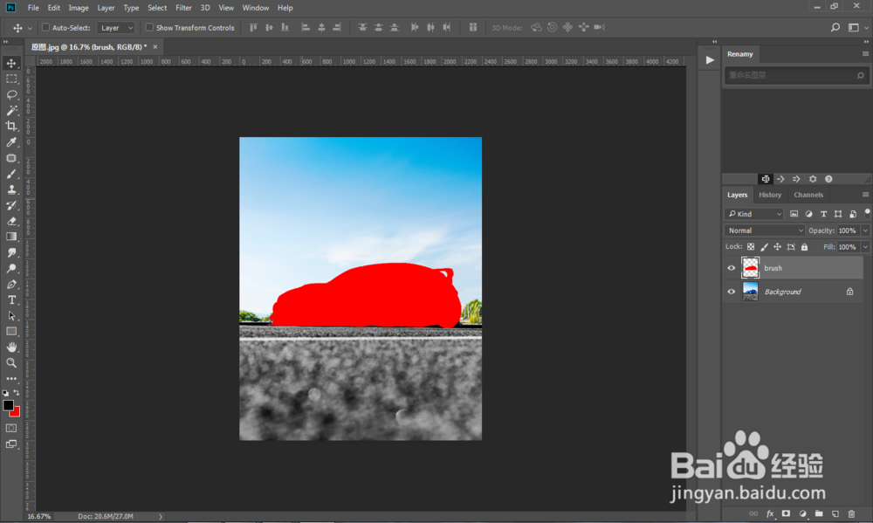
Task: Open Renamy help question mark icon
Action: 828,179
